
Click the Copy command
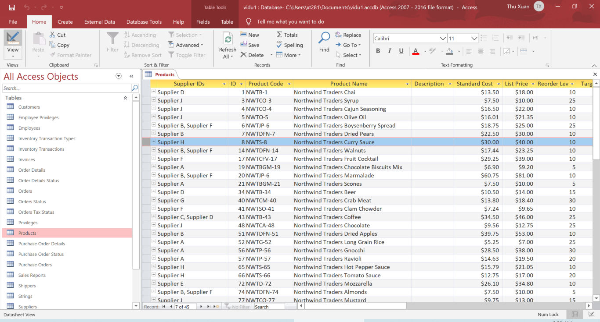(59, 45)
